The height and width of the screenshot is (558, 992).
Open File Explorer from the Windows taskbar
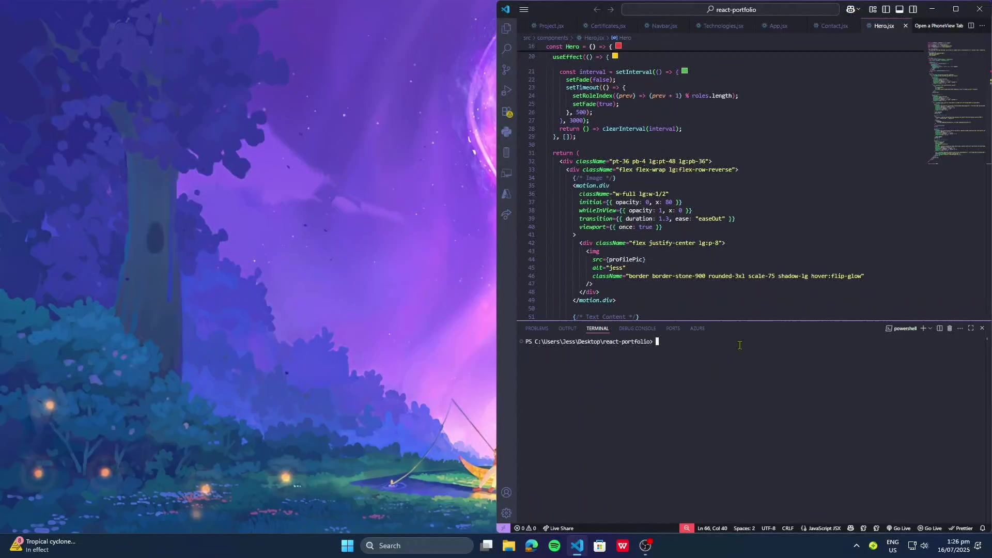click(x=509, y=546)
